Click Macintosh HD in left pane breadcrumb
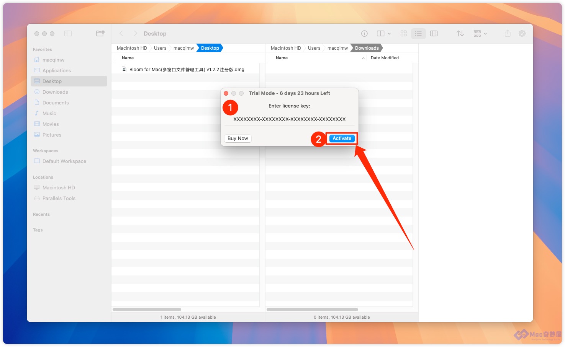This screenshot has height=347, width=565. pyautogui.click(x=132, y=48)
